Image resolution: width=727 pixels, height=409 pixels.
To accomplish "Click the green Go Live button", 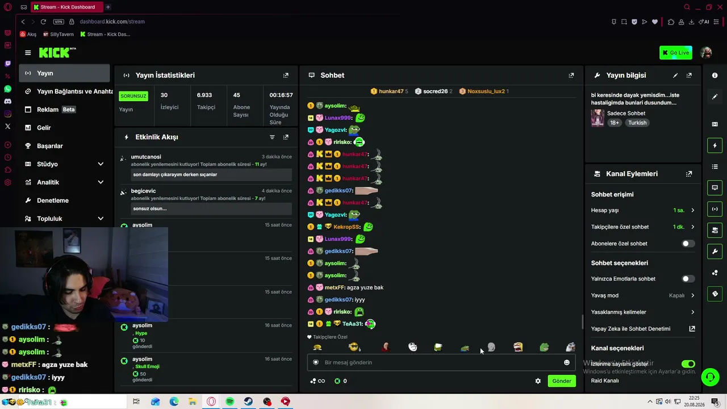I will tap(676, 53).
